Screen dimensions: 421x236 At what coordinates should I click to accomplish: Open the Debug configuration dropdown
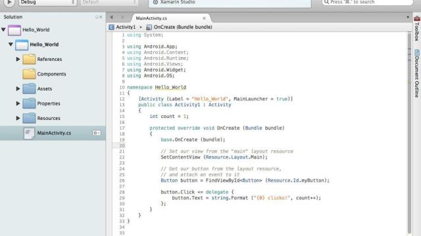click(x=47, y=2)
